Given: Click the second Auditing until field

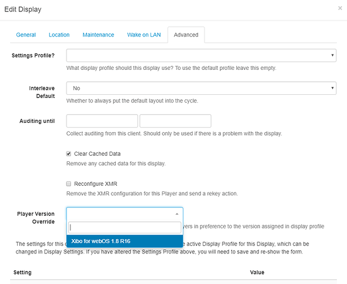Looking at the screenshot, I should point(175,121).
